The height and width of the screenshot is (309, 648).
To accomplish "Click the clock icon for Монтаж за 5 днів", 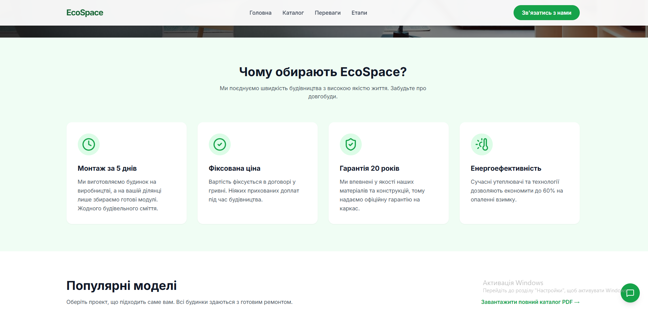I will pos(89,144).
